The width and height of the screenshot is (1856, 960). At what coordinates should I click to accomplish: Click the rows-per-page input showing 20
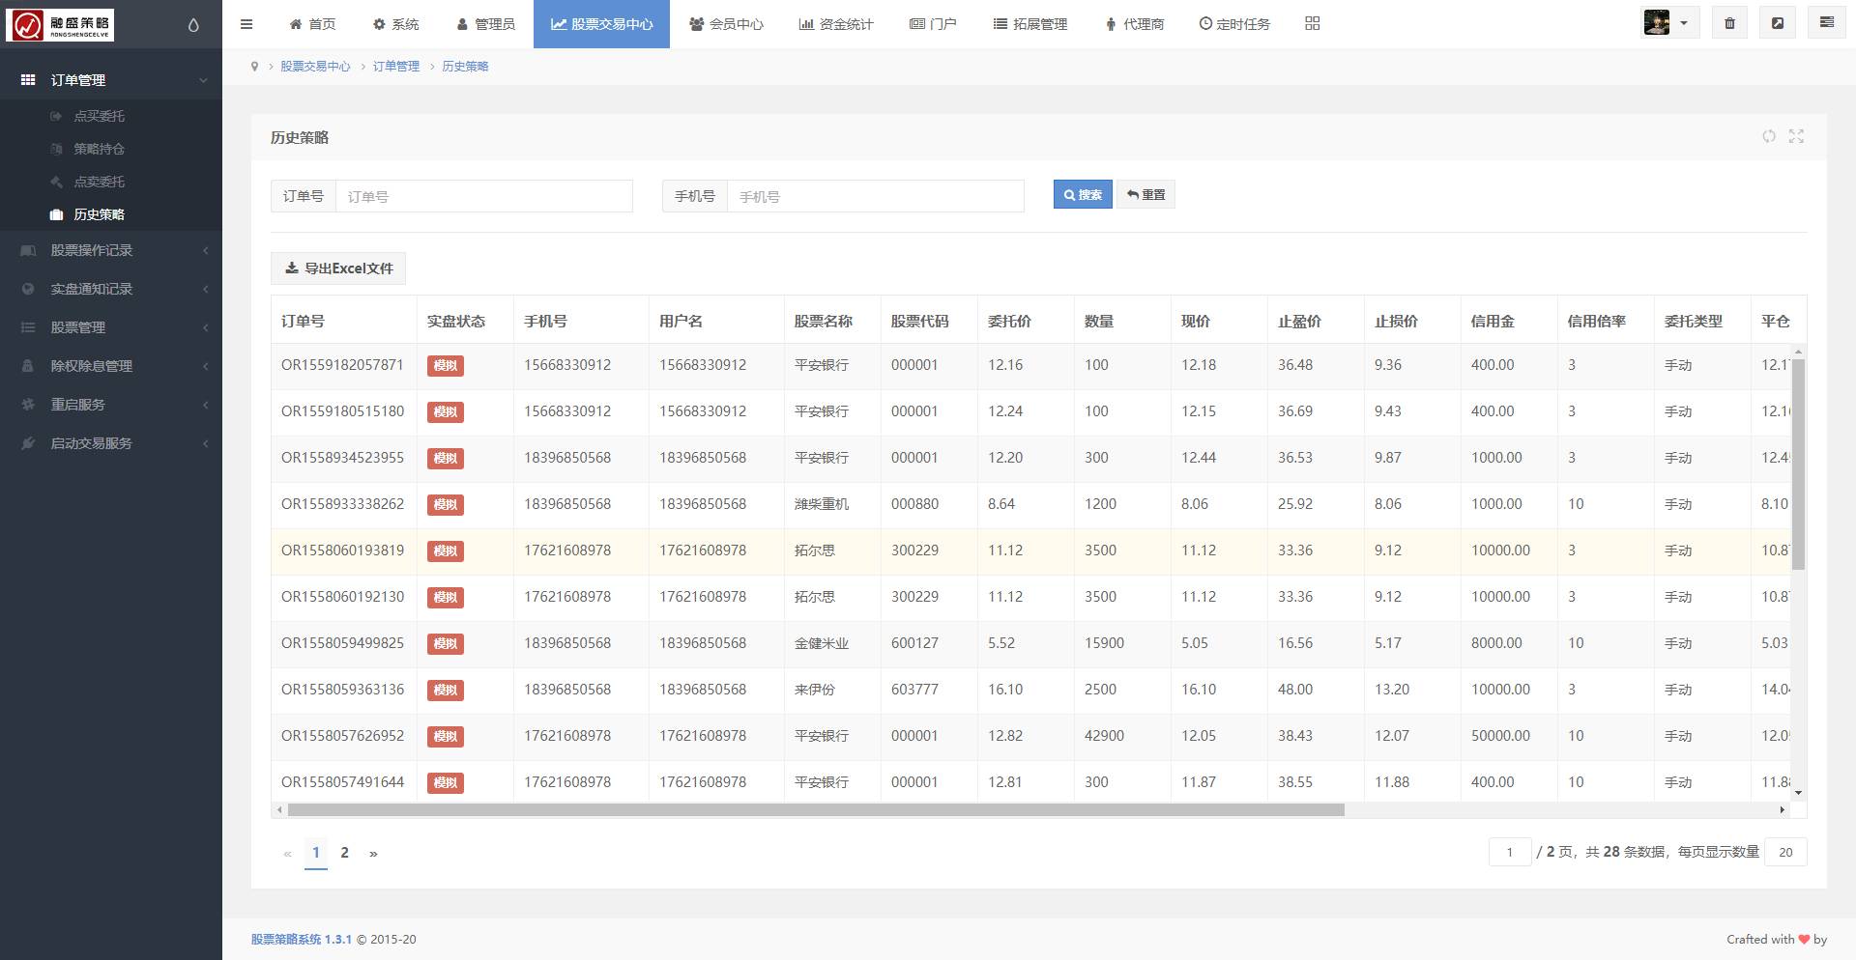1785,852
